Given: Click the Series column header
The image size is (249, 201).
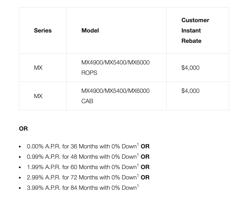Looking at the screenshot, I should pyautogui.click(x=43, y=30).
